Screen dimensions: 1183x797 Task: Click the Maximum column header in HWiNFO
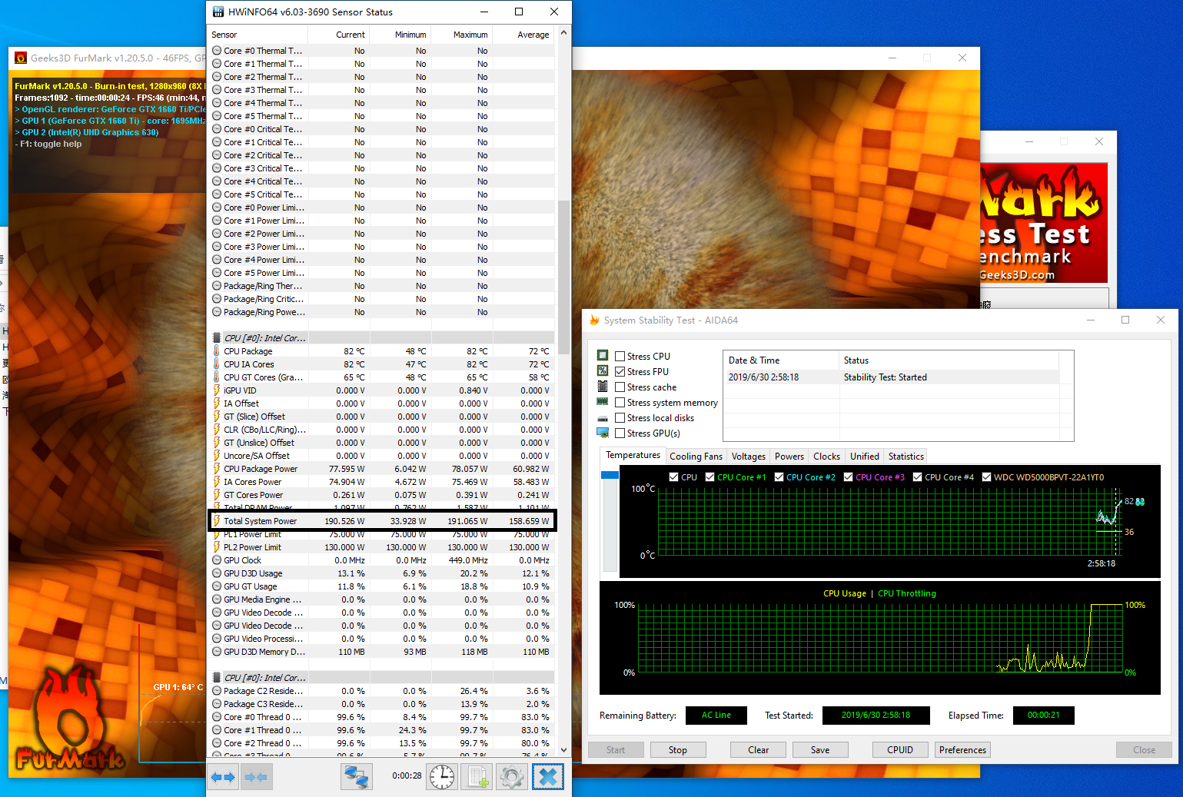pos(462,35)
